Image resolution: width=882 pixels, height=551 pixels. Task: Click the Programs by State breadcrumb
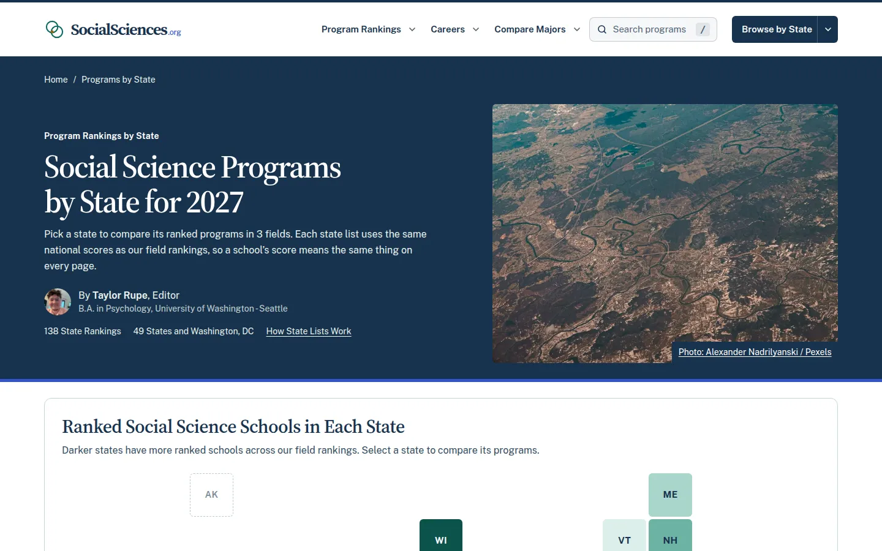point(118,80)
